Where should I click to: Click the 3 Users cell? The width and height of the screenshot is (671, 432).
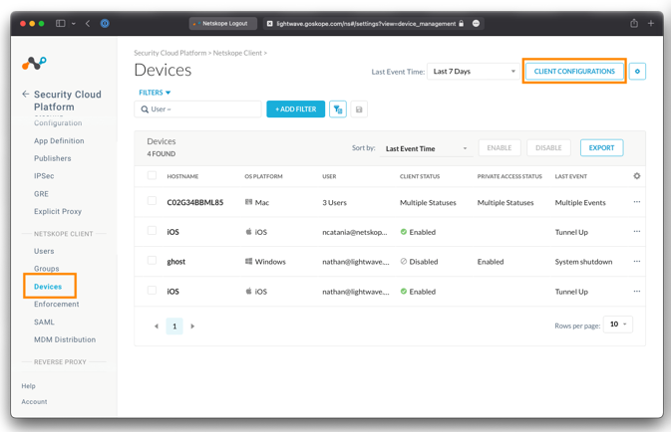335,202
